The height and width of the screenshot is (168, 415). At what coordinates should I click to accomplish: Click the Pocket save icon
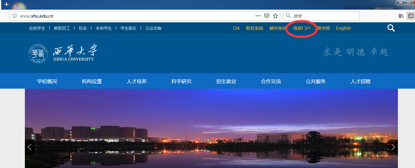click(266, 16)
